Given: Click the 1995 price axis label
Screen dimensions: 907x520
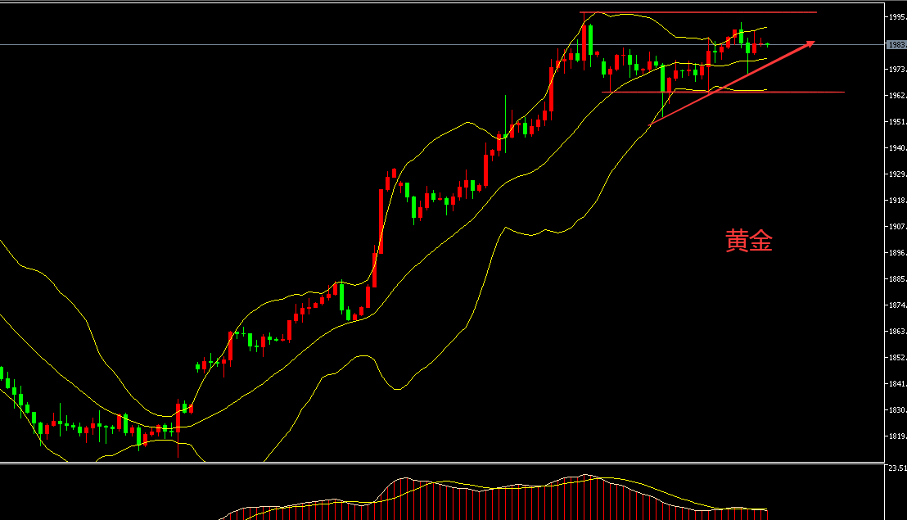Looking at the screenshot, I should coord(898,16).
